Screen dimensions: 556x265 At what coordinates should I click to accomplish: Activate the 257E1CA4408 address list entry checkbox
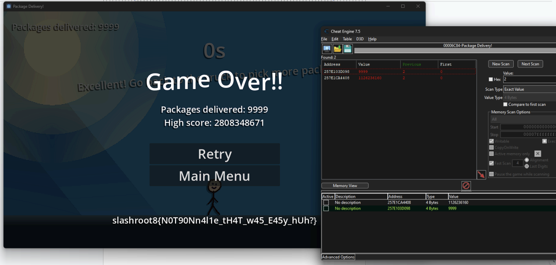[326, 203]
